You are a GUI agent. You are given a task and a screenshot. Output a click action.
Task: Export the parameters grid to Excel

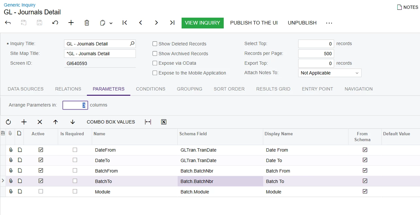164,122
